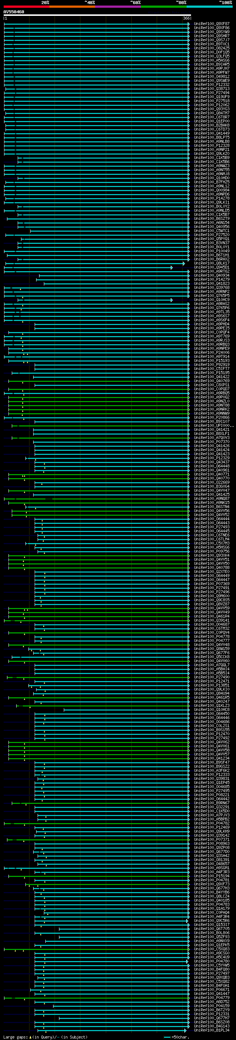236x1040 pixels.
Task: Click the white query sequence bar
Action: pyautogui.click(x=97, y=15)
